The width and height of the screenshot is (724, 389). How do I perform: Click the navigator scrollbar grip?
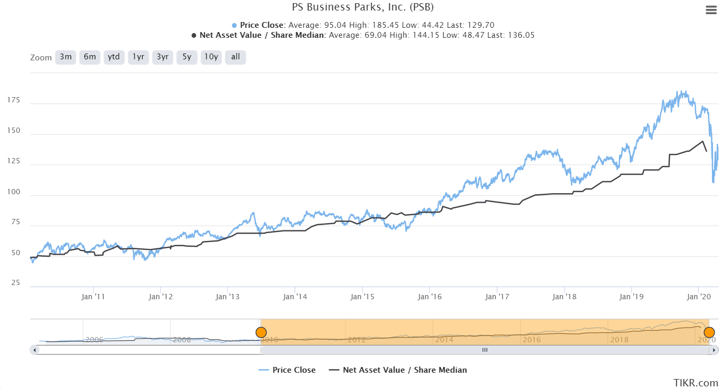[x=485, y=350]
